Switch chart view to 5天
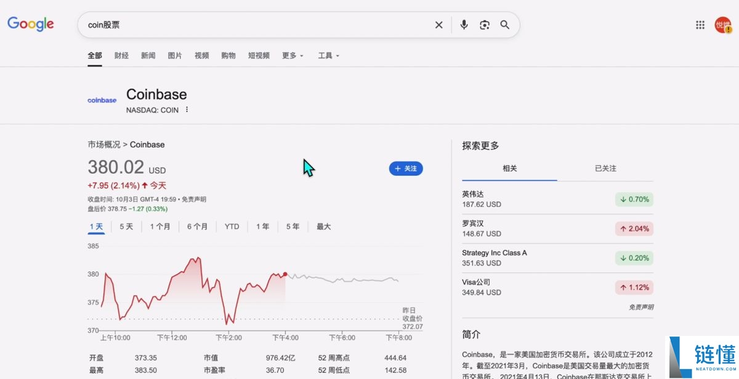The height and width of the screenshot is (379, 739). (126, 226)
